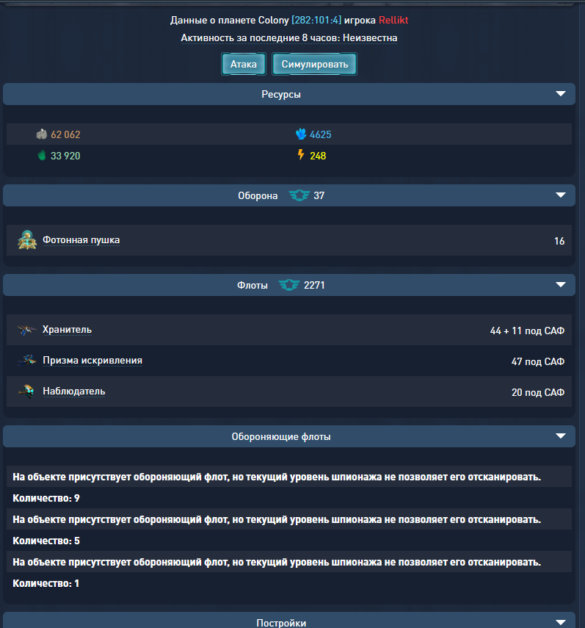Toggle the Постройки section arrow
This screenshot has height=628, width=585.
561,621
